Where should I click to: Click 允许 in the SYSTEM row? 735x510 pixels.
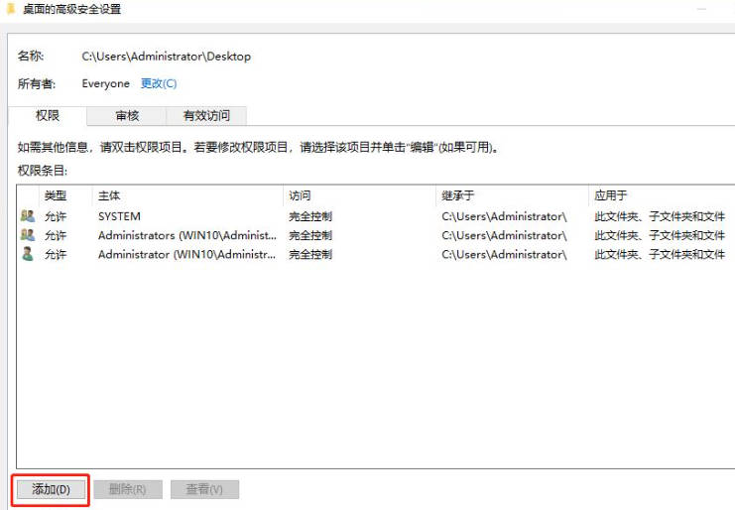[56, 216]
